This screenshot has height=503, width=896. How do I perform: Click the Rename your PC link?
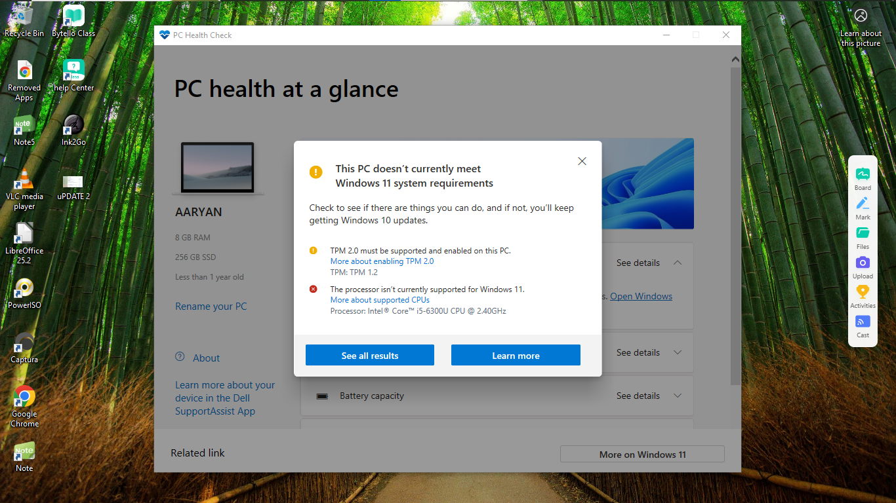(211, 307)
